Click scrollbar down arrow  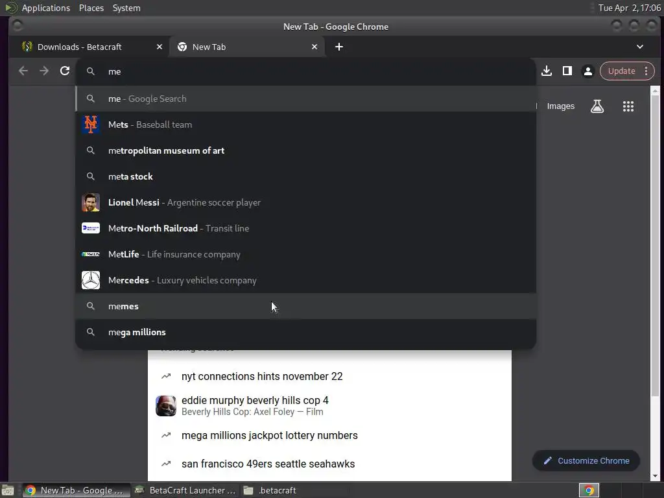pos(655,477)
